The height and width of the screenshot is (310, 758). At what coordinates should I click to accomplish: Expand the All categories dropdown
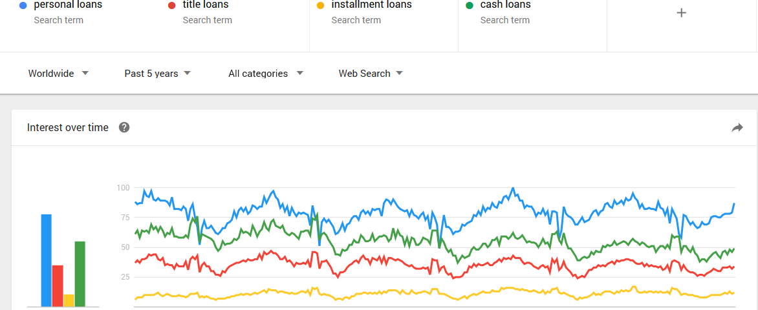(266, 74)
